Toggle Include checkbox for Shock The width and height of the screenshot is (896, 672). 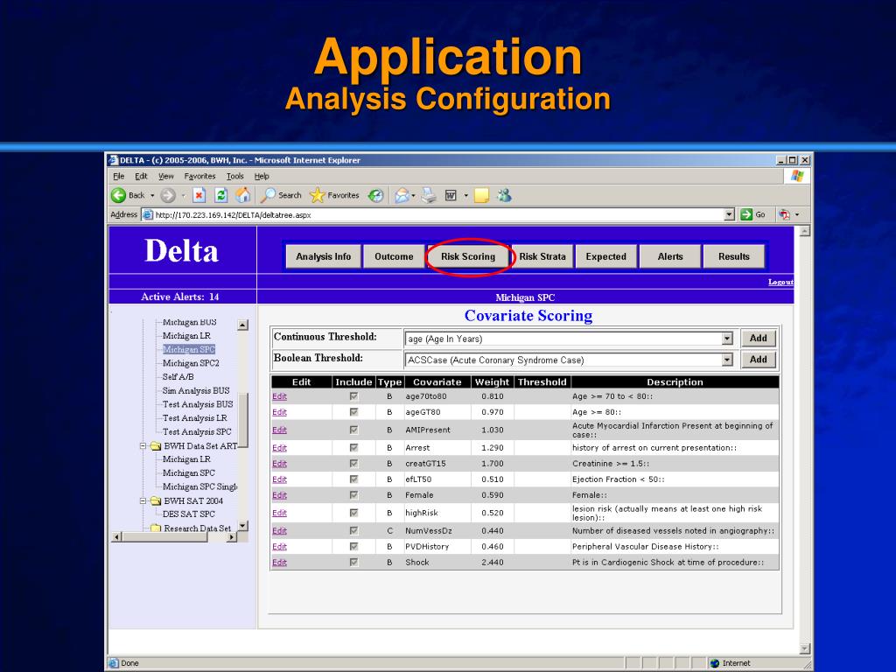click(x=353, y=563)
